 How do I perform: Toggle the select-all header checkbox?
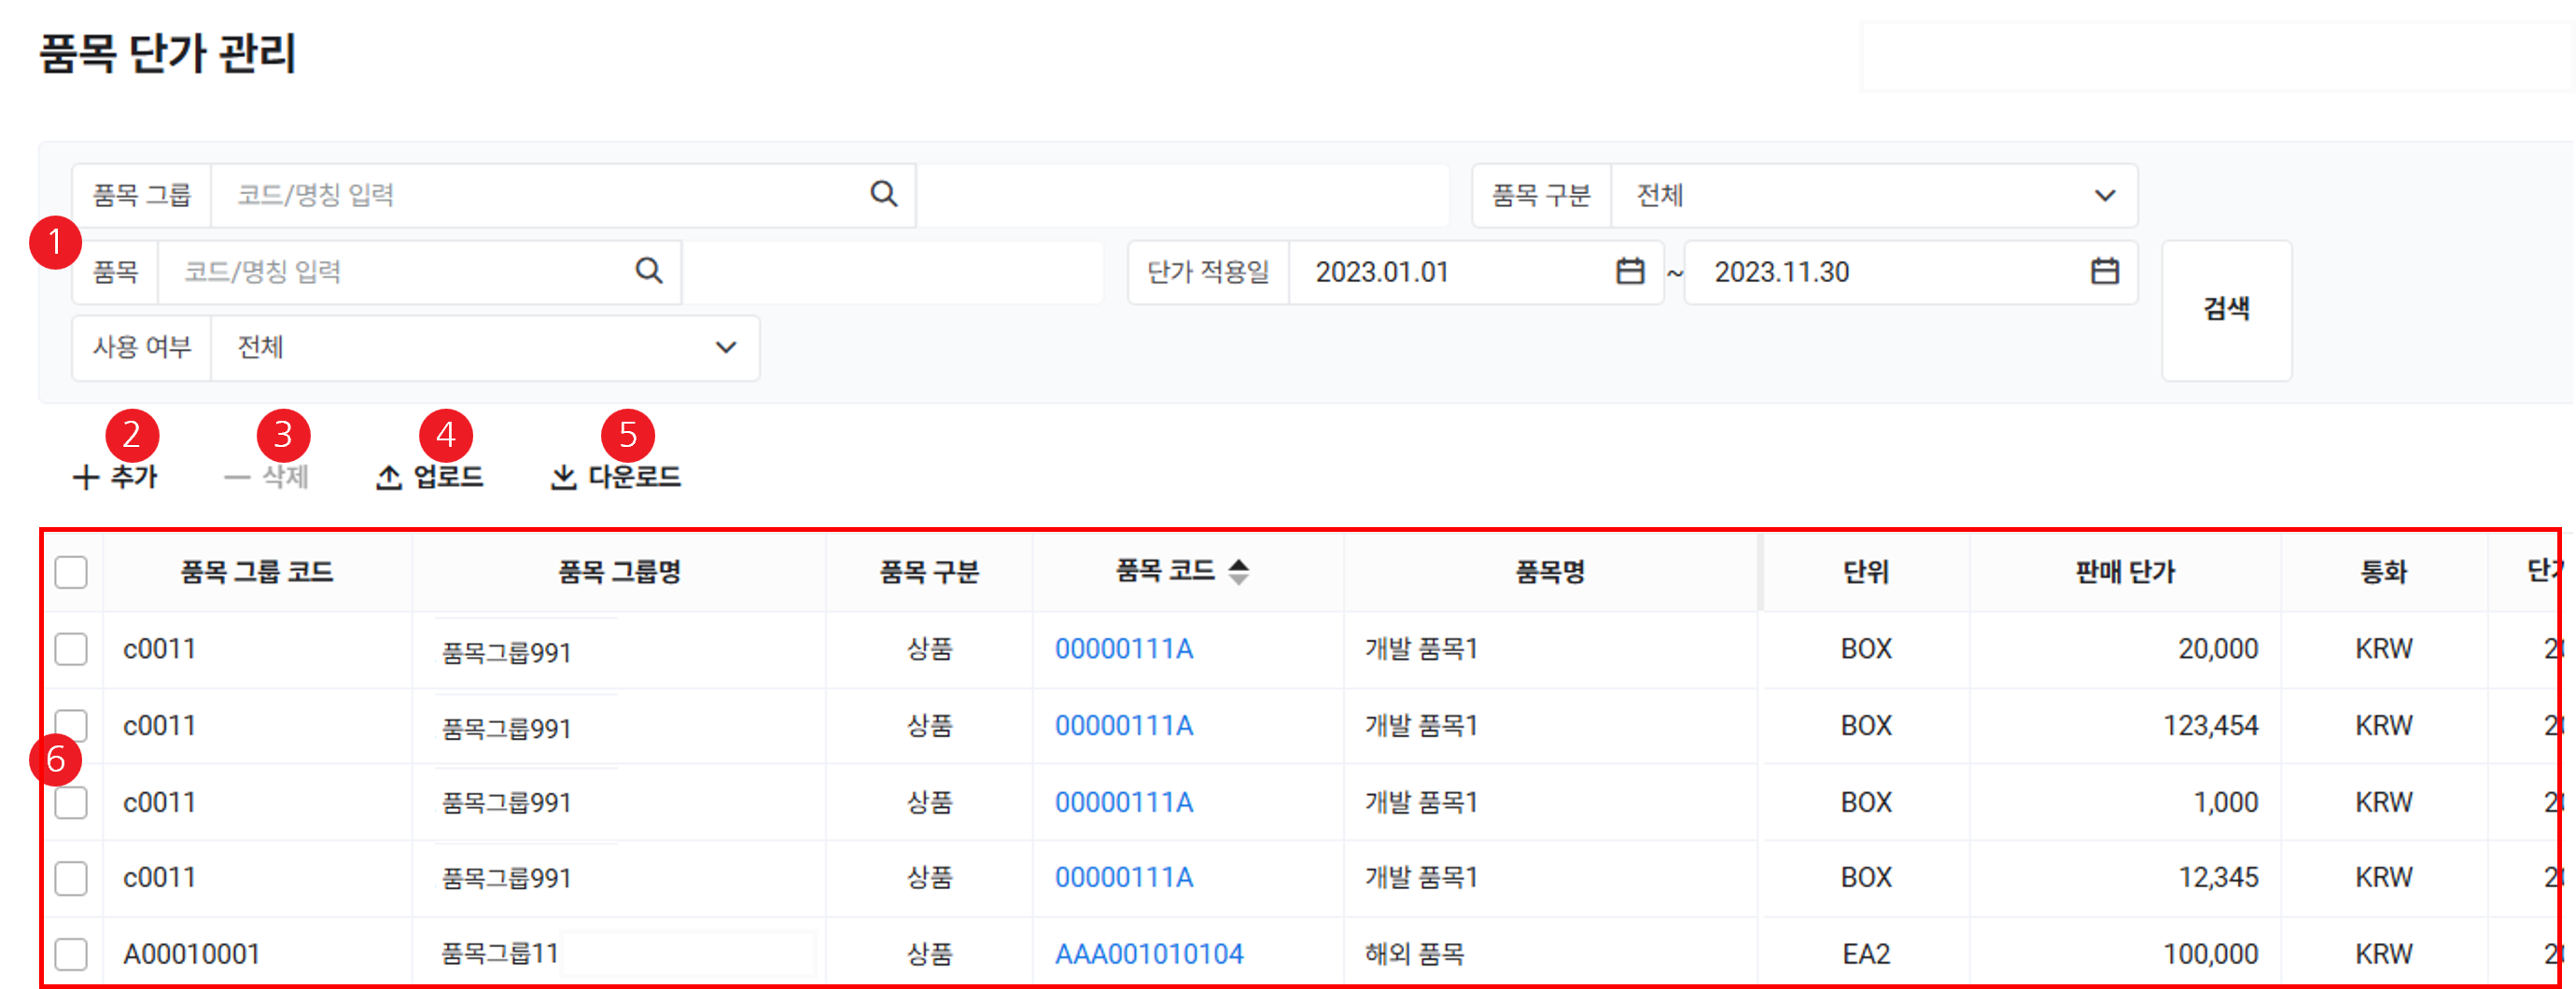click(71, 573)
